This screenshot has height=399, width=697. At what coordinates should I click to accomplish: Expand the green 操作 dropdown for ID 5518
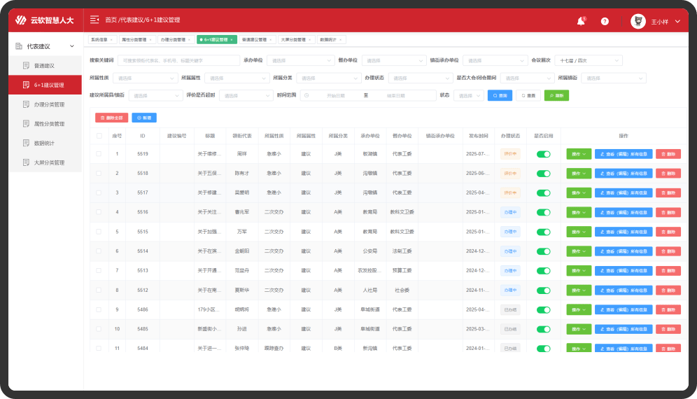pos(579,173)
